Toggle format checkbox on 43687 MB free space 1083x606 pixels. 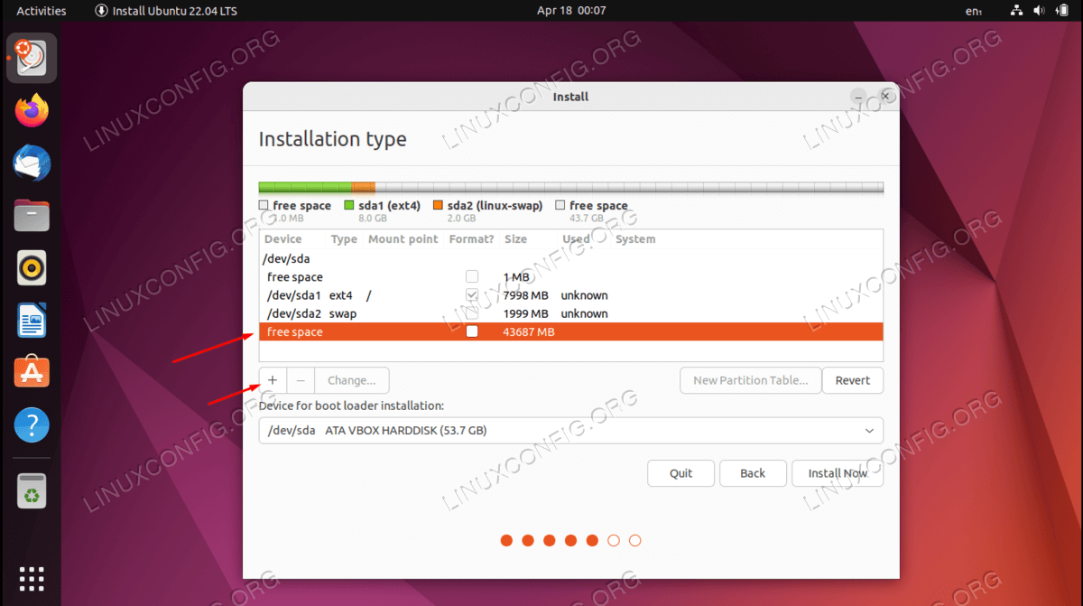[472, 331]
